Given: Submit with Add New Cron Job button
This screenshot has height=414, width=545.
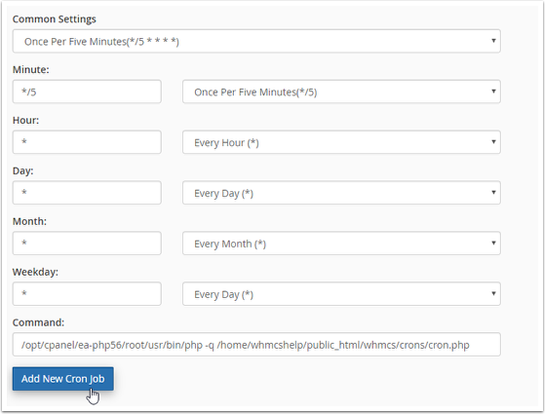Looking at the screenshot, I should coord(63,379).
